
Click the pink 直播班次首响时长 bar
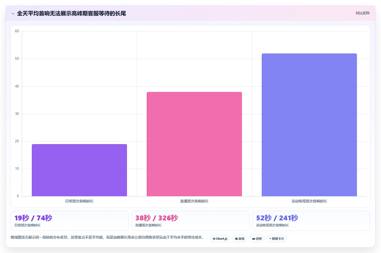click(x=194, y=144)
